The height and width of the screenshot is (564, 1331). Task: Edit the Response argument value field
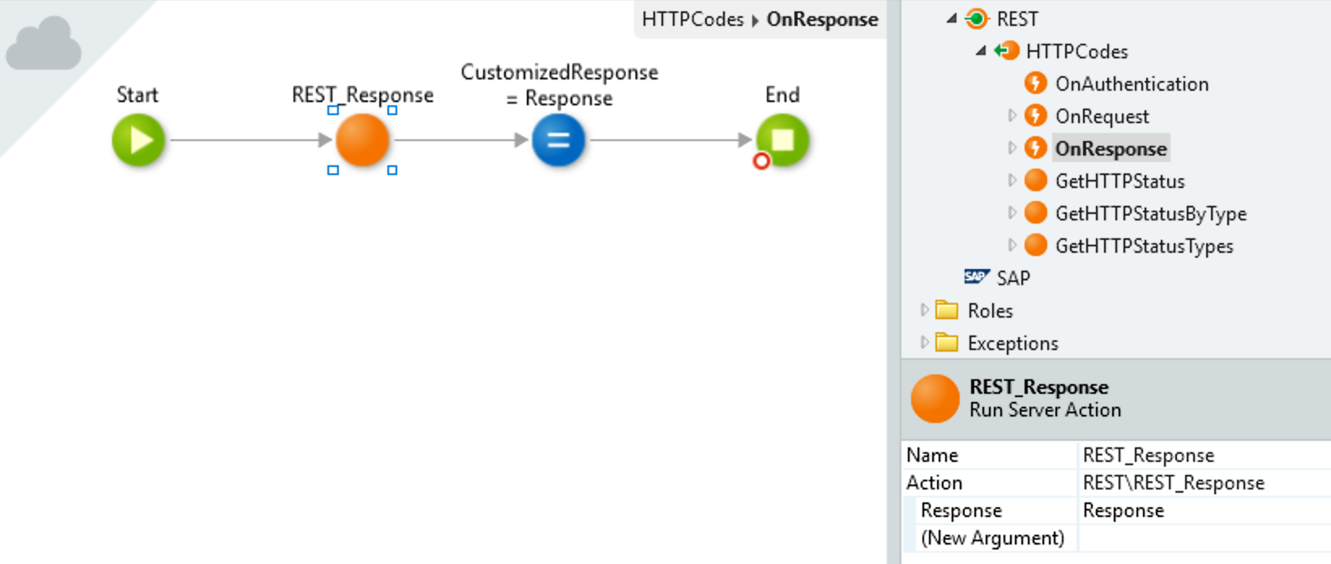1205,511
